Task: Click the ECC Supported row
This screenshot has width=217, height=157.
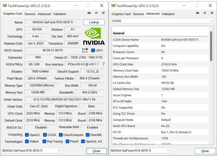Action: click(160, 108)
